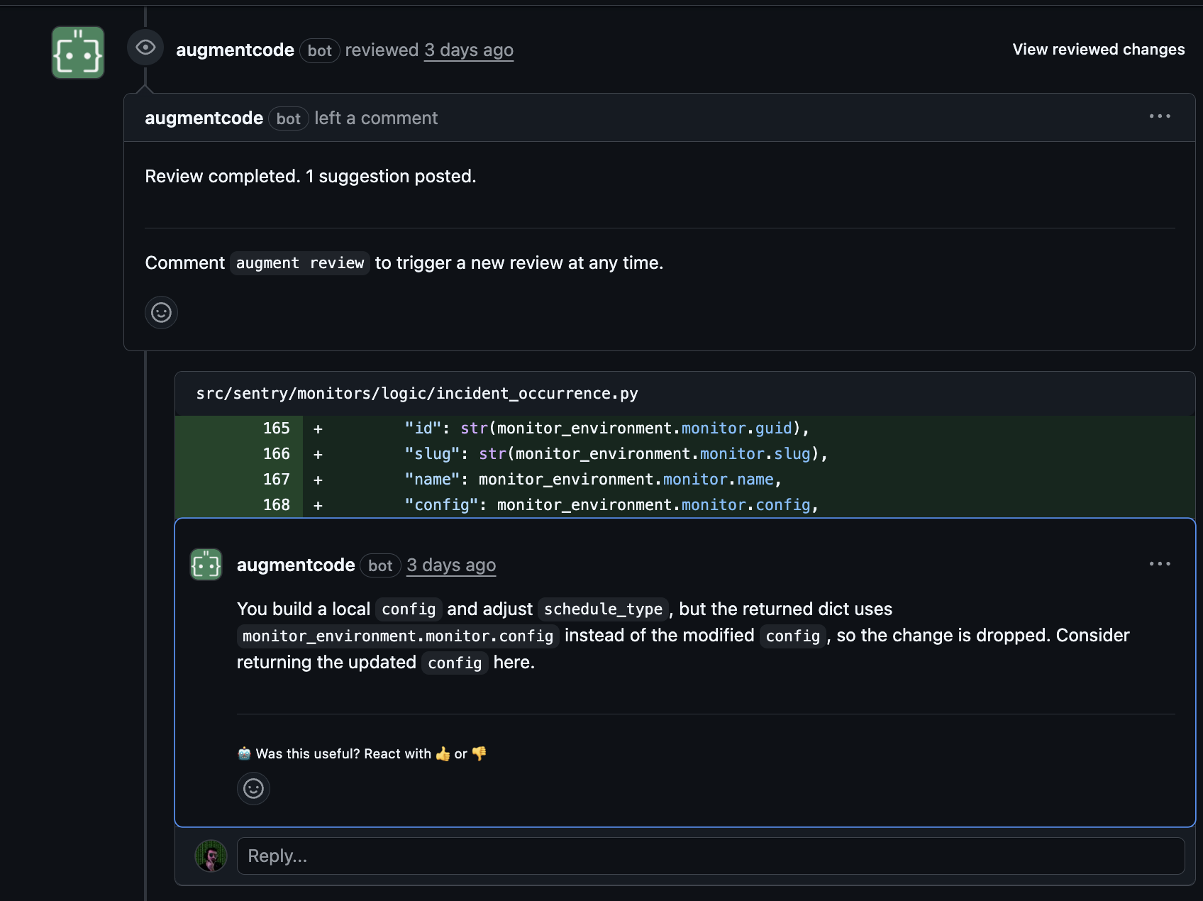Click the thumbs up reaction emoji
1203x901 pixels.
click(x=442, y=753)
